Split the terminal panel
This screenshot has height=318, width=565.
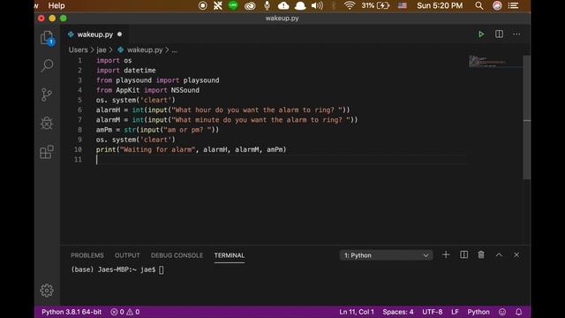click(463, 255)
